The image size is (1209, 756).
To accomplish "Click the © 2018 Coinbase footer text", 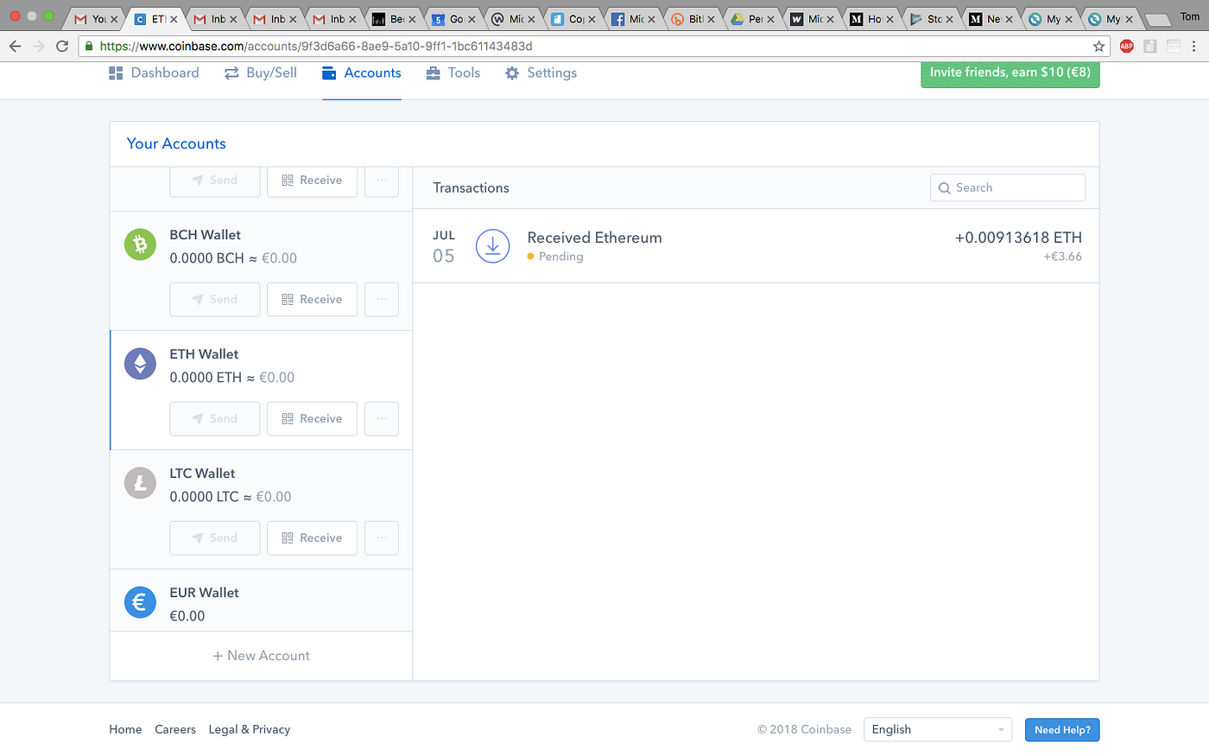I will (x=804, y=730).
